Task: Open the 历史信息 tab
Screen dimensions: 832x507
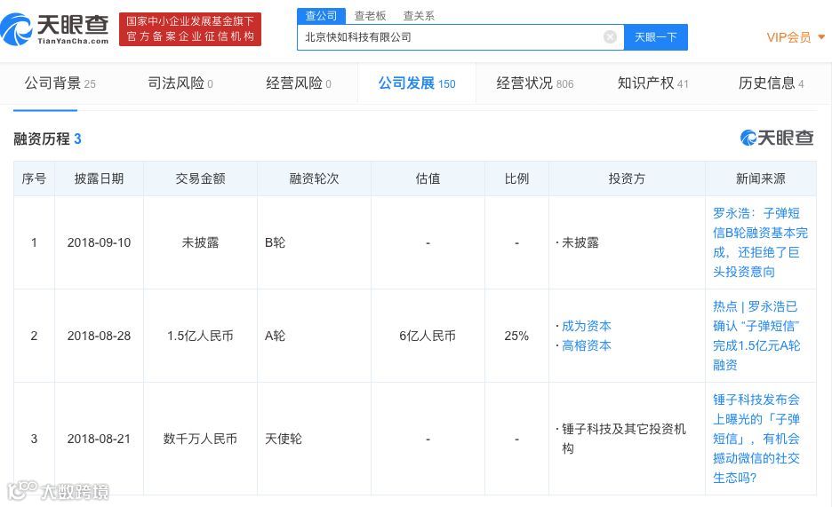Action: point(771,83)
